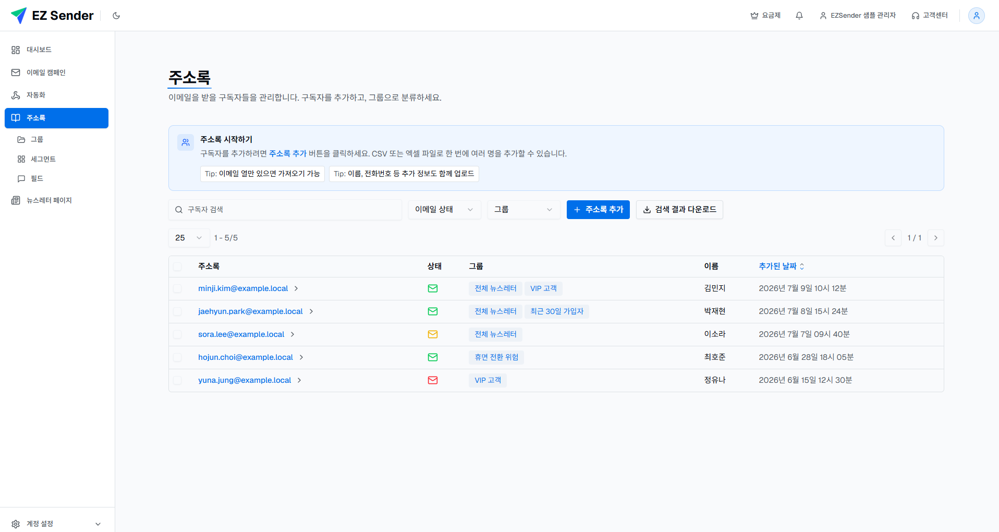The height and width of the screenshot is (532, 999).
Task: Click the 주소록 추가 button
Action: point(598,210)
